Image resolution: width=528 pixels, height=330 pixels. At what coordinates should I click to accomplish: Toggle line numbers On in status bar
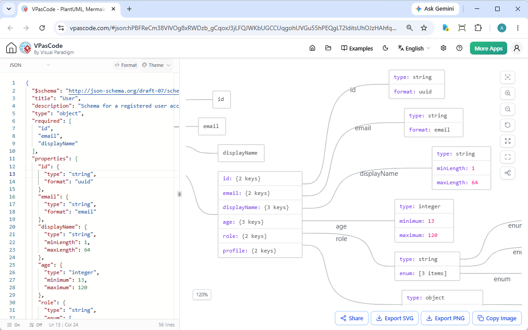pos(13,325)
